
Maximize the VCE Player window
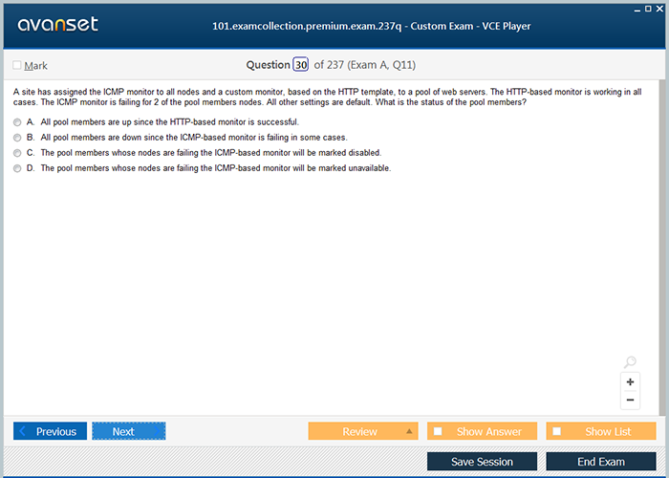click(x=649, y=8)
